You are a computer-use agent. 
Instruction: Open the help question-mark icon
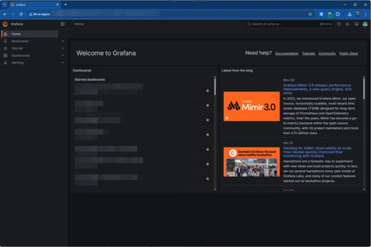[339, 24]
